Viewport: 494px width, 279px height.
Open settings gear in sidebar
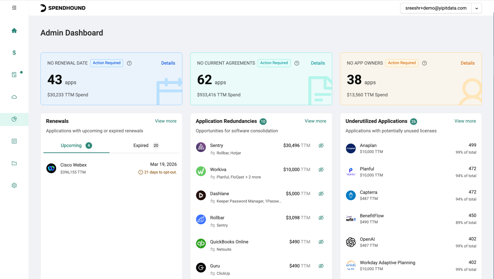click(14, 186)
